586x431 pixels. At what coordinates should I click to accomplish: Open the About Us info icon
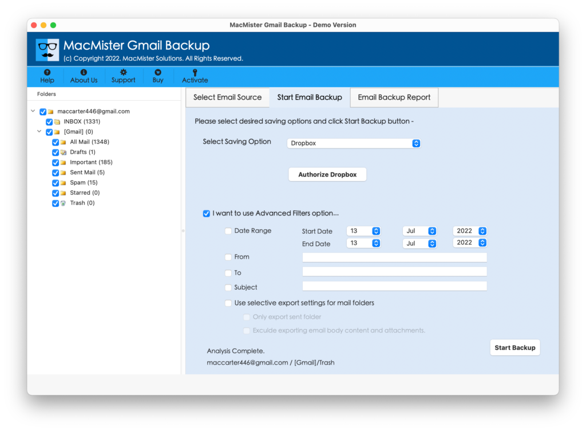pos(84,73)
